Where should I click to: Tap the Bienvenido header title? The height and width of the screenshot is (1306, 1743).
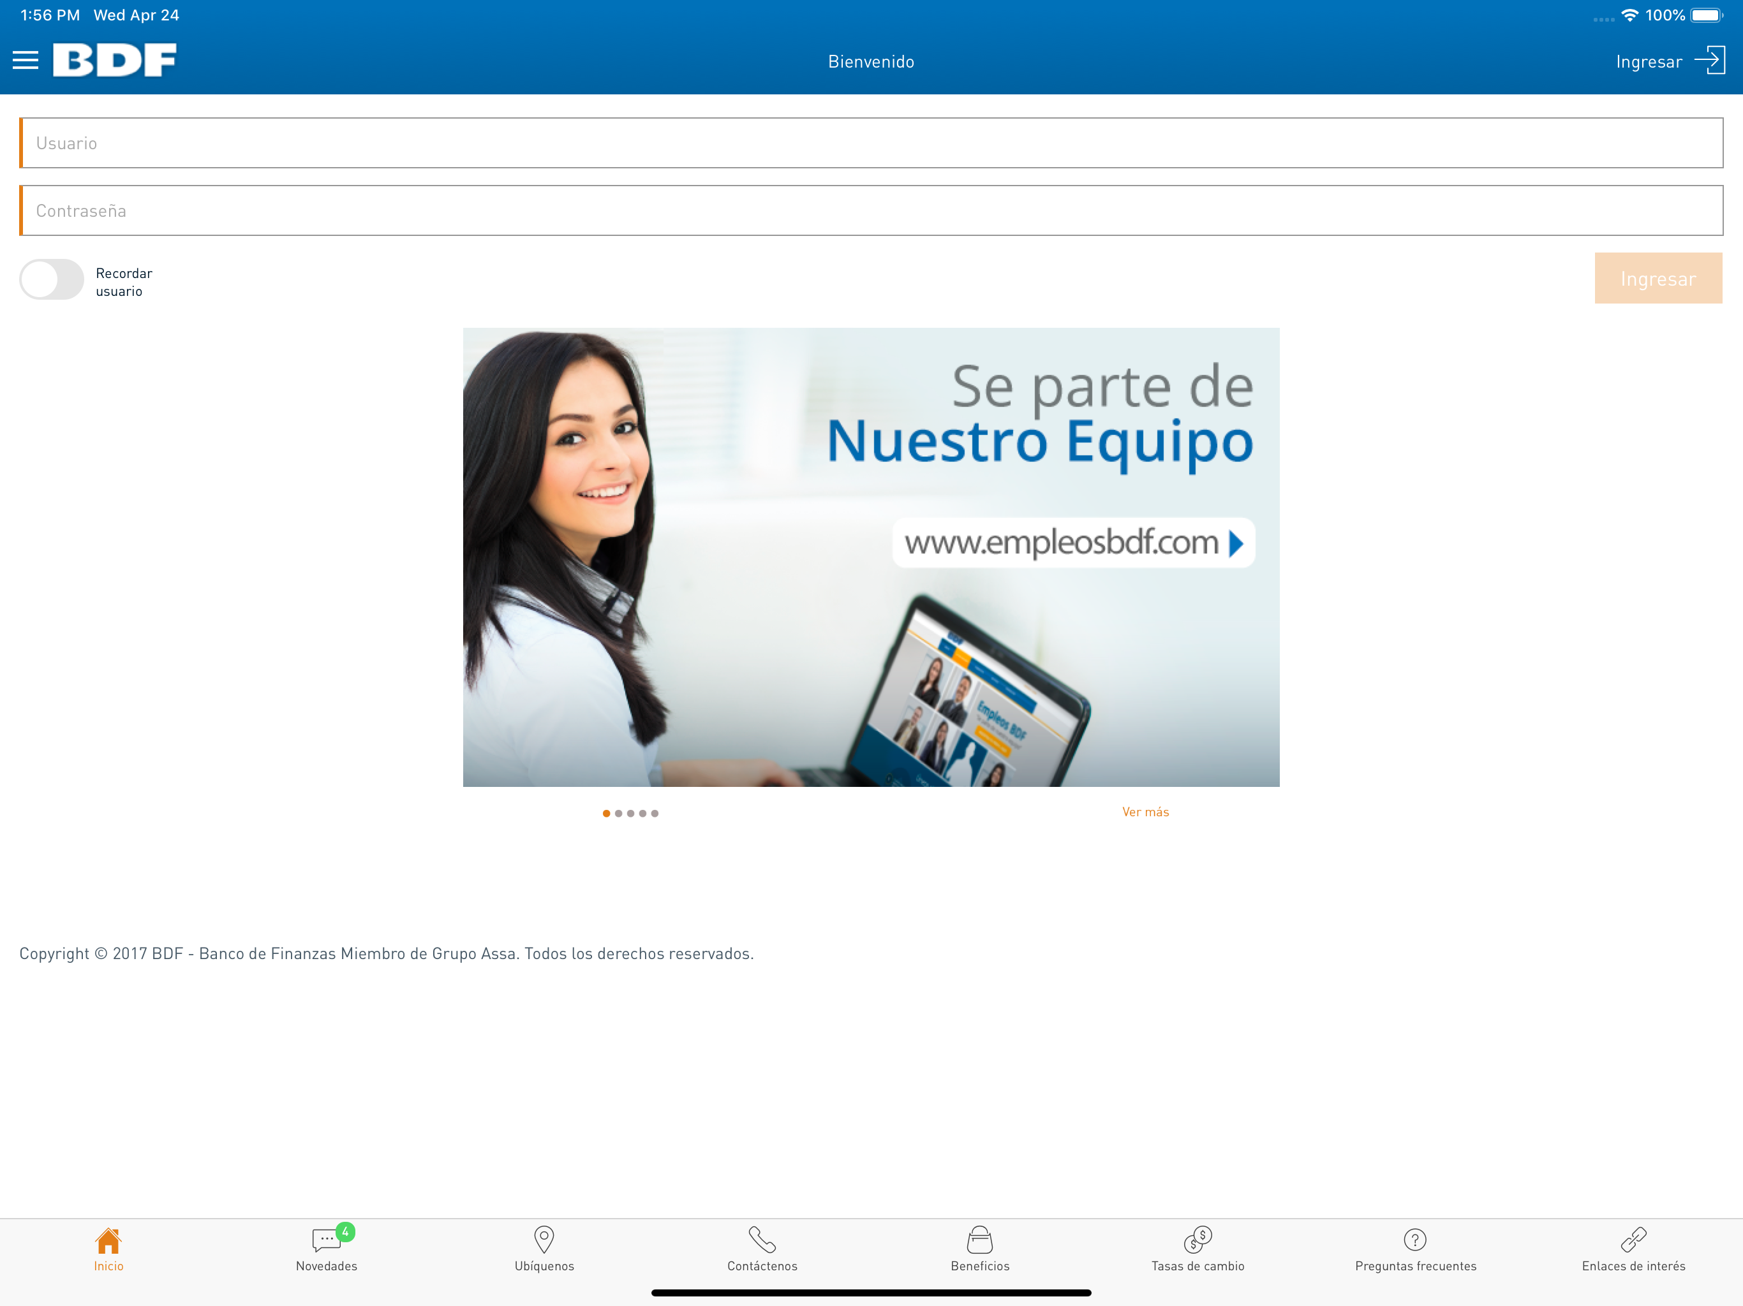coord(871,61)
